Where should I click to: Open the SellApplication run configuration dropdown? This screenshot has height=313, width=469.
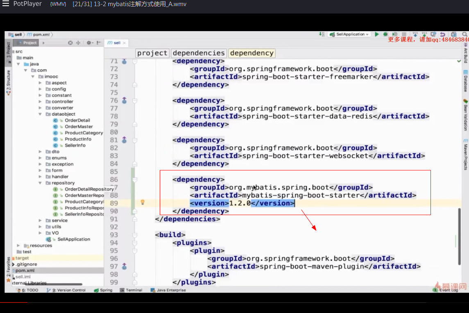tap(349, 34)
